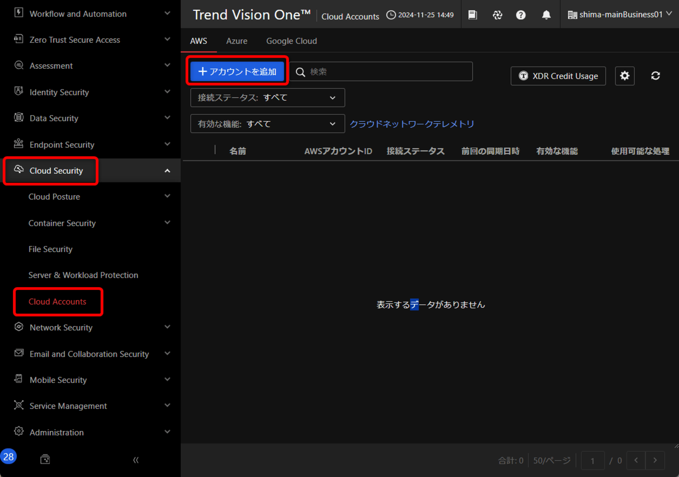The image size is (679, 477).
Task: Click the AWSアカウントID column header
Action: click(338, 151)
